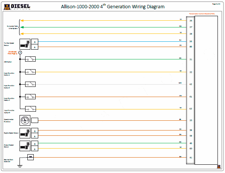Click Output Speed Sensor terminal A
Screen dimensions: 225x173
[35, 149]
